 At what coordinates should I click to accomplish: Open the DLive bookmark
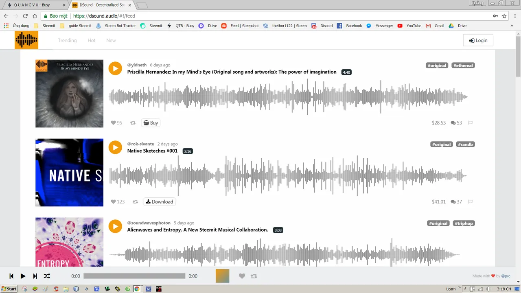point(208,26)
